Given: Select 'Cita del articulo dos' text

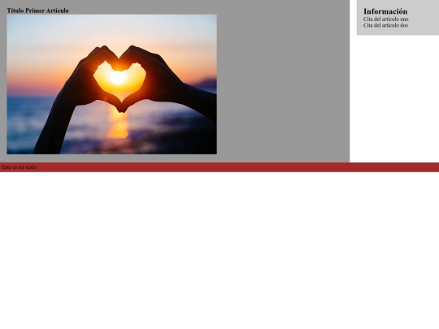Looking at the screenshot, I should click(x=385, y=25).
